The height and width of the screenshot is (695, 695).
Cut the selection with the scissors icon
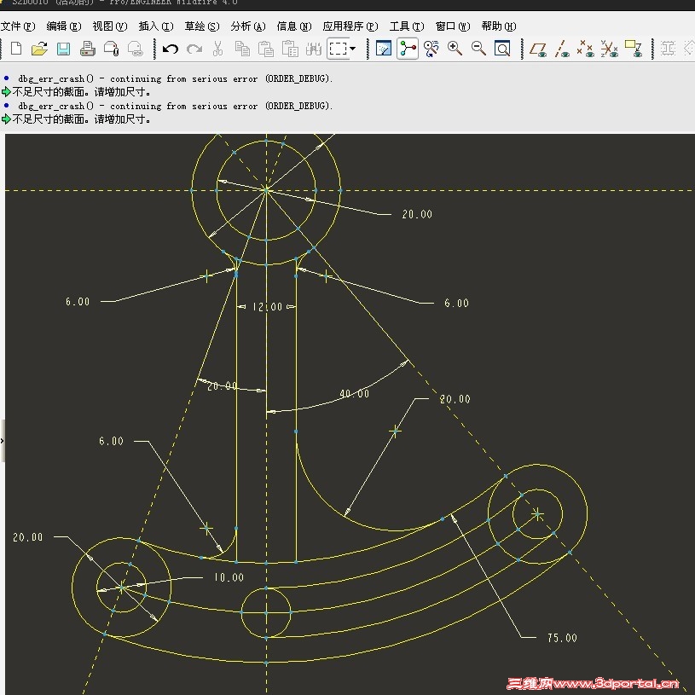click(217, 49)
